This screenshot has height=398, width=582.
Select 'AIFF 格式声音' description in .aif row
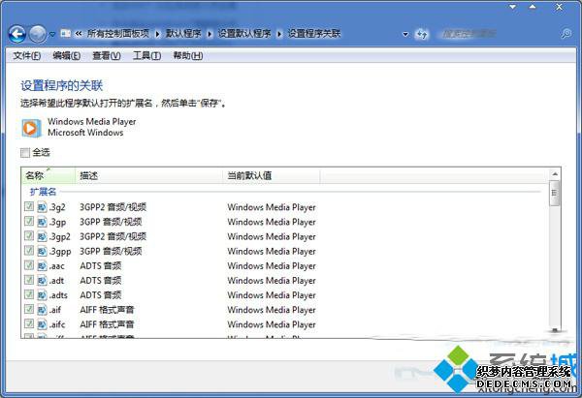coord(107,310)
